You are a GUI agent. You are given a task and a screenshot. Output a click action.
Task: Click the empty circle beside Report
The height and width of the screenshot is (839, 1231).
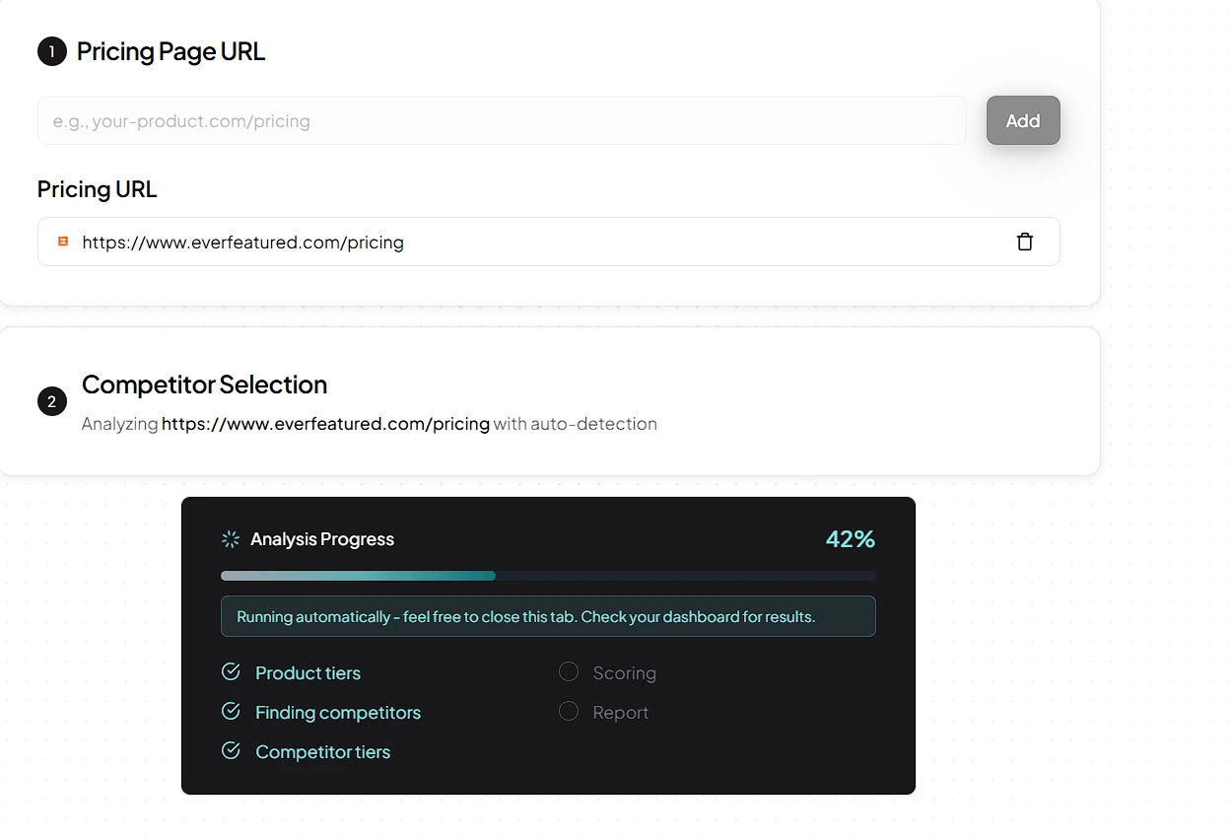point(569,712)
